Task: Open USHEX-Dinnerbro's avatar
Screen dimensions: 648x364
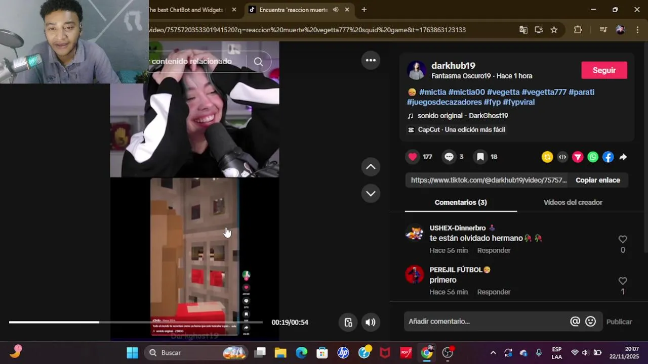Action: (x=415, y=233)
